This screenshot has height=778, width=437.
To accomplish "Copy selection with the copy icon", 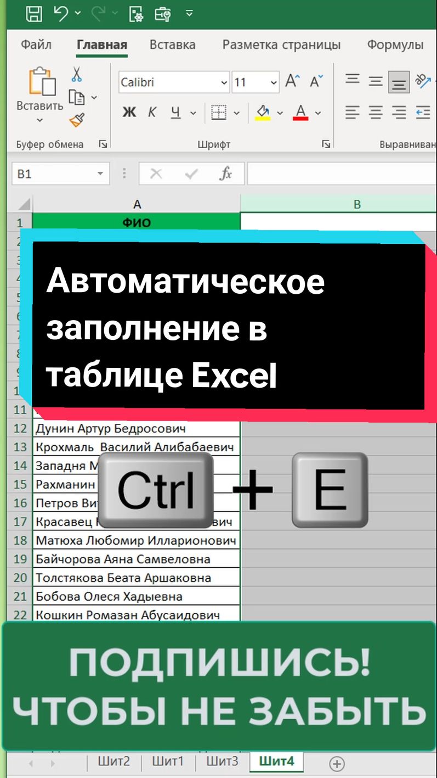I will coord(77,98).
